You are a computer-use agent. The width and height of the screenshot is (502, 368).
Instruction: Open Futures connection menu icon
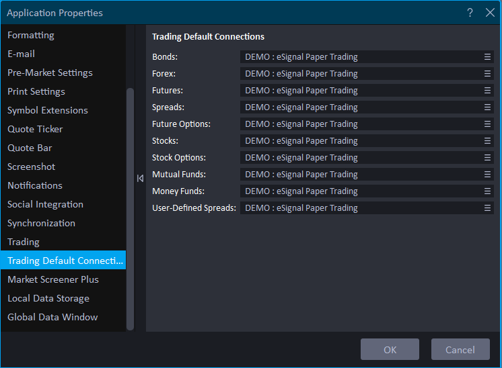click(x=487, y=91)
